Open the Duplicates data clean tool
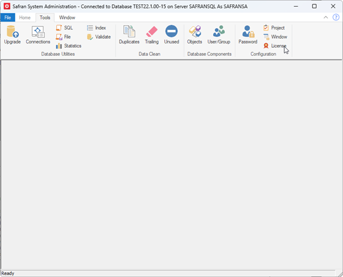Viewport: 343px width, 277px height. [129, 35]
